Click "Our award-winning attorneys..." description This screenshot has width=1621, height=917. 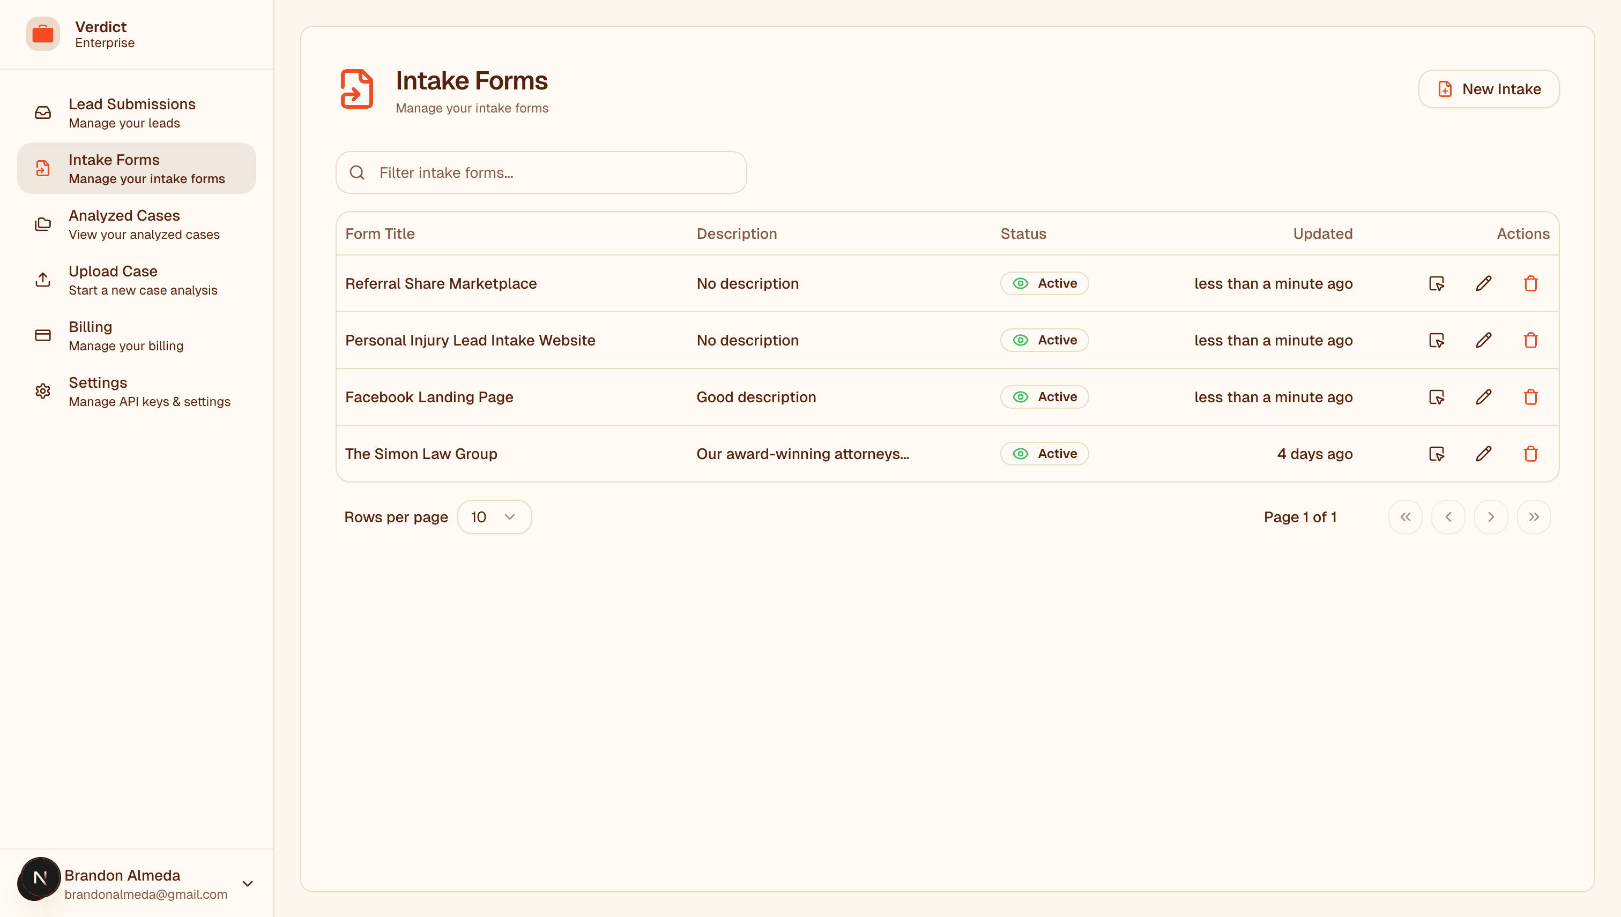pyautogui.click(x=803, y=454)
